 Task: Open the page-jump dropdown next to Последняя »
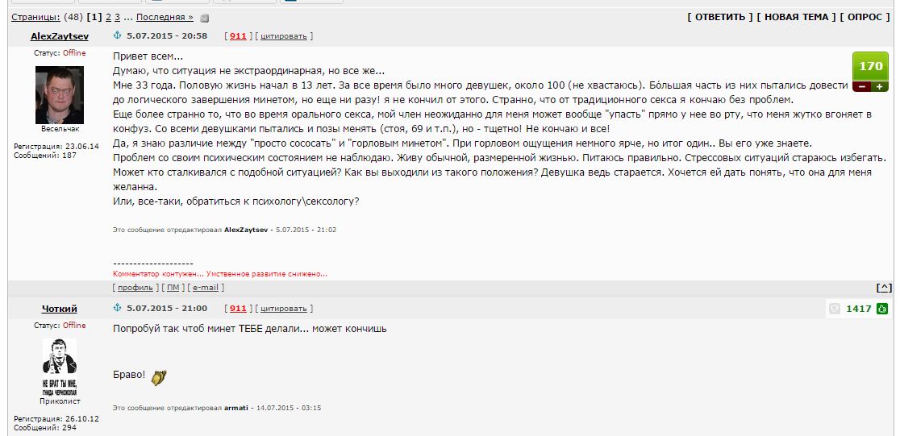click(x=204, y=19)
